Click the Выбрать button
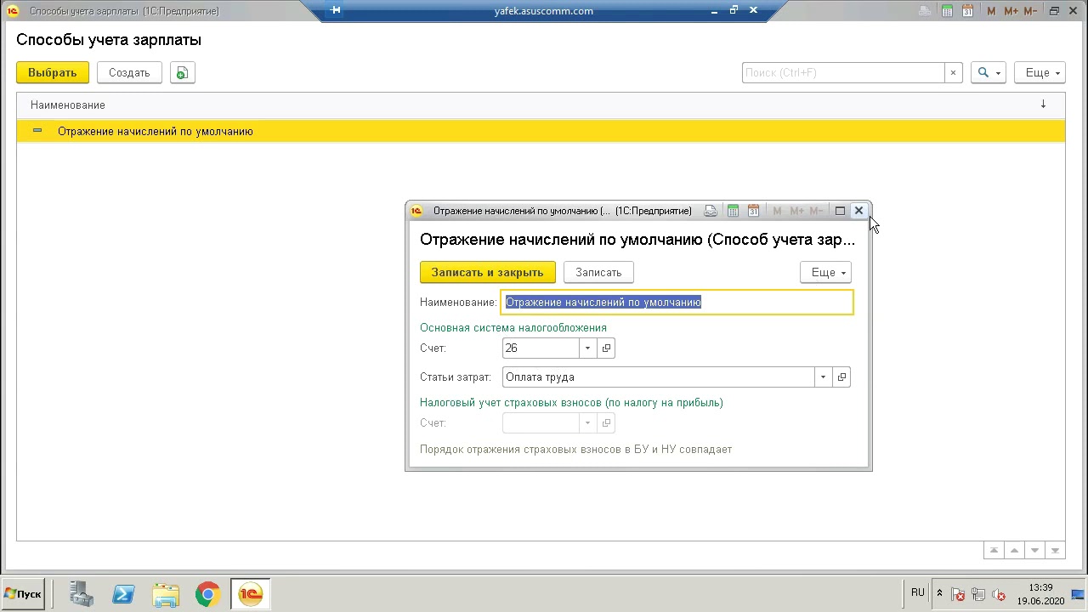The image size is (1088, 612). tap(52, 73)
